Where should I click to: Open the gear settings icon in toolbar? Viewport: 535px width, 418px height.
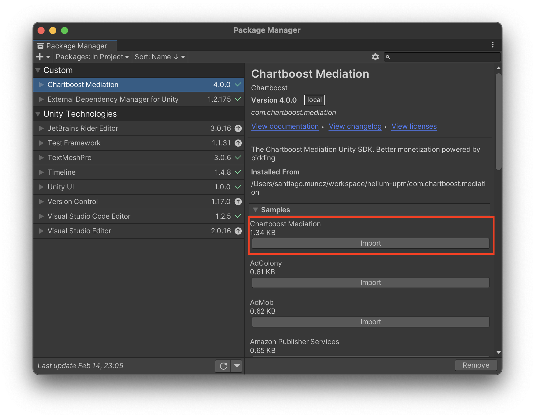tap(375, 57)
